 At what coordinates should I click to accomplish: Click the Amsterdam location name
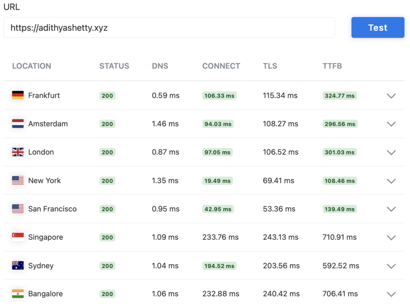[48, 124]
